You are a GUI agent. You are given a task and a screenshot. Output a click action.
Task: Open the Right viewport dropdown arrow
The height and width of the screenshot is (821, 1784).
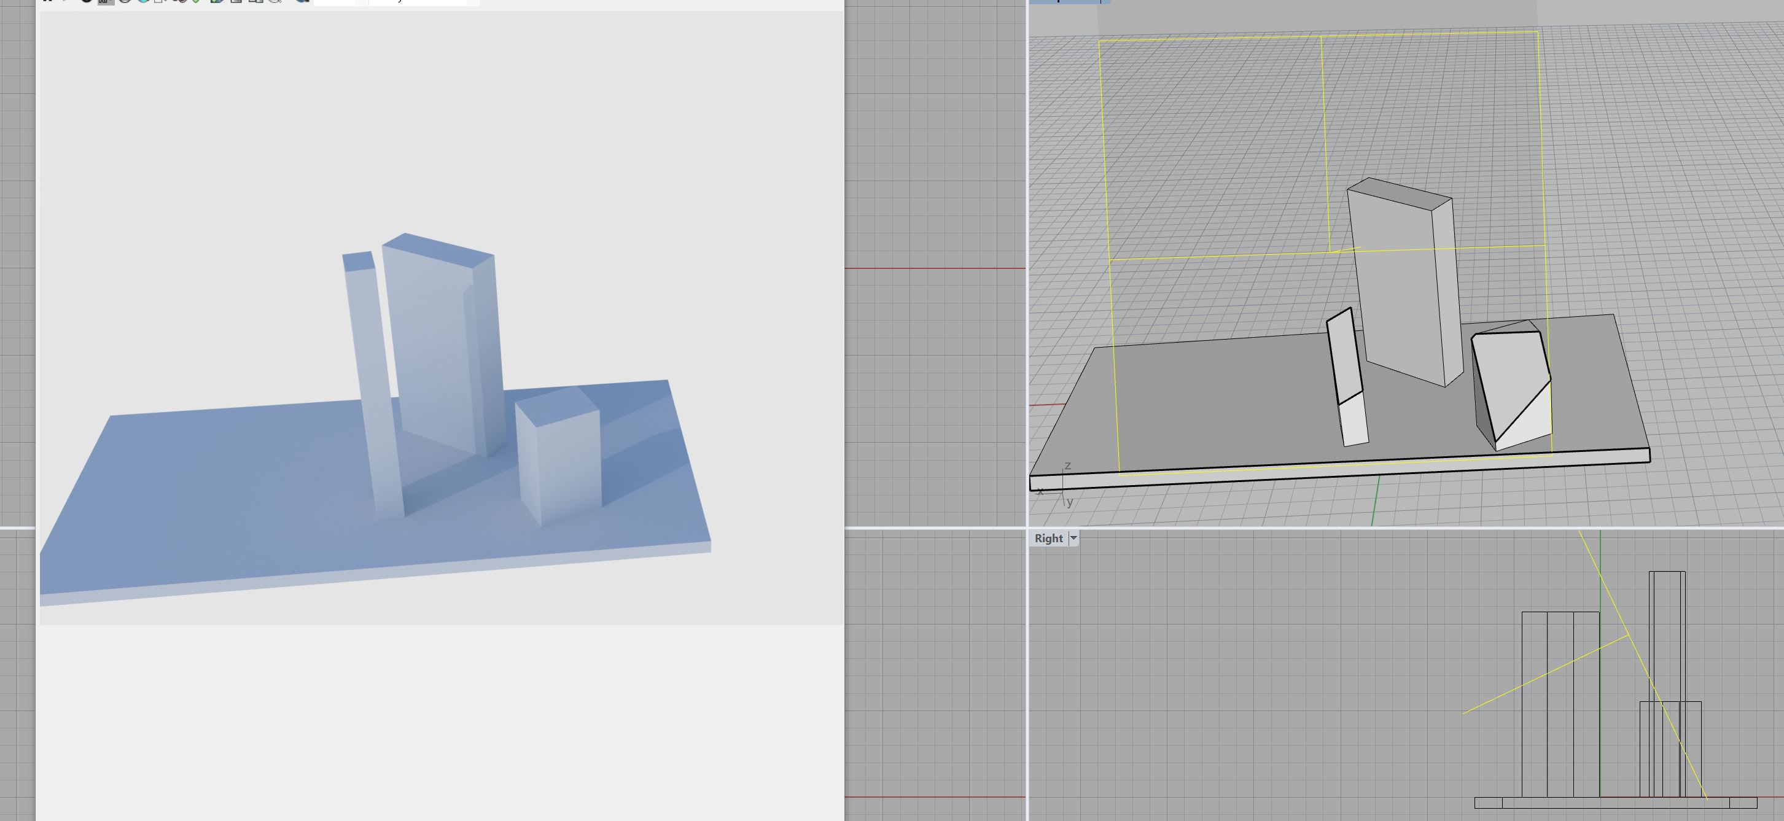1073,538
